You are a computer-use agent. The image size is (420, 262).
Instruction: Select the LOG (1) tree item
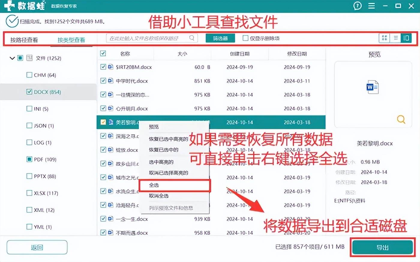43,142
